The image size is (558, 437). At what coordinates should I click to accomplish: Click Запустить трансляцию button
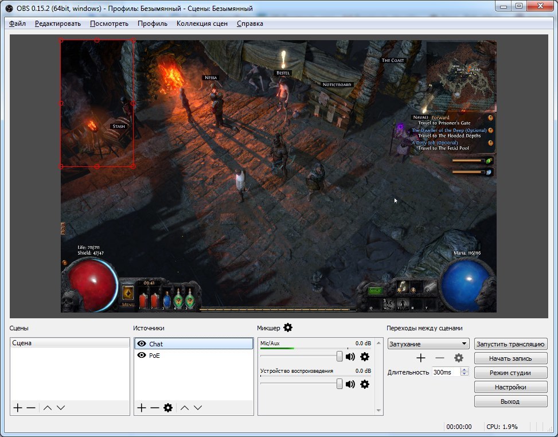[x=510, y=344]
